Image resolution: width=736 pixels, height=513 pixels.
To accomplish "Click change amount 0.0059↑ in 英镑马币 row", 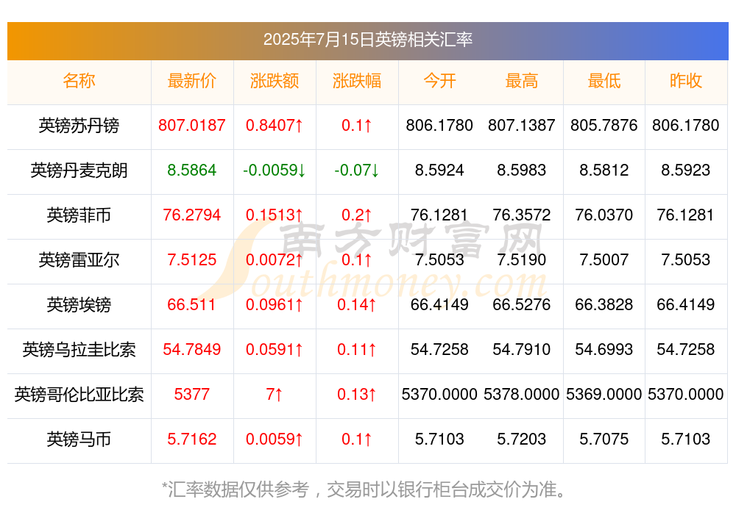I will (x=275, y=440).
